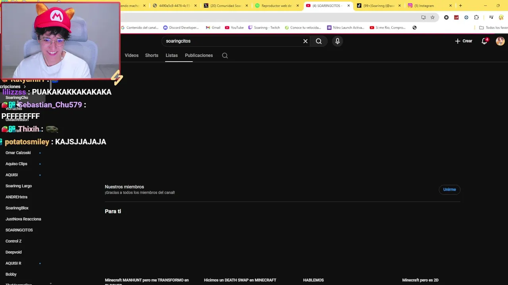The image size is (508, 285).
Task: Open Soarinng - Twitch bookmark
Action: (264, 28)
